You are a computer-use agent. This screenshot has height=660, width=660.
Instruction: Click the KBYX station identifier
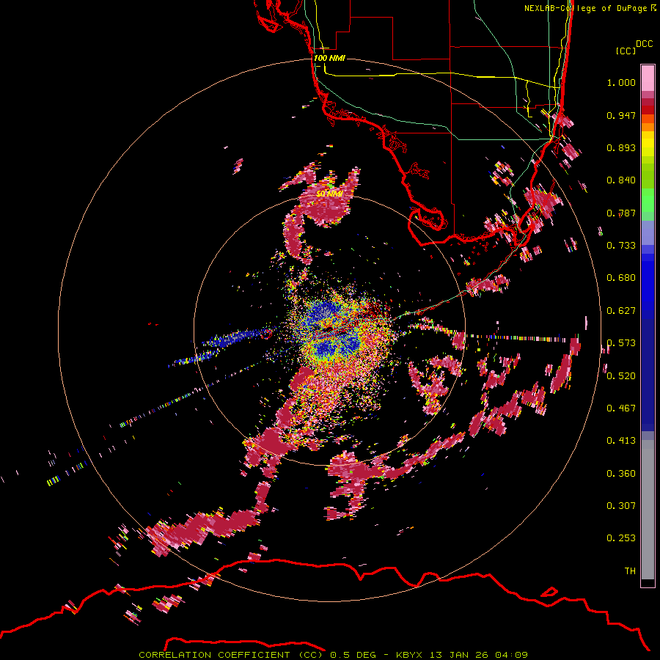click(408, 655)
